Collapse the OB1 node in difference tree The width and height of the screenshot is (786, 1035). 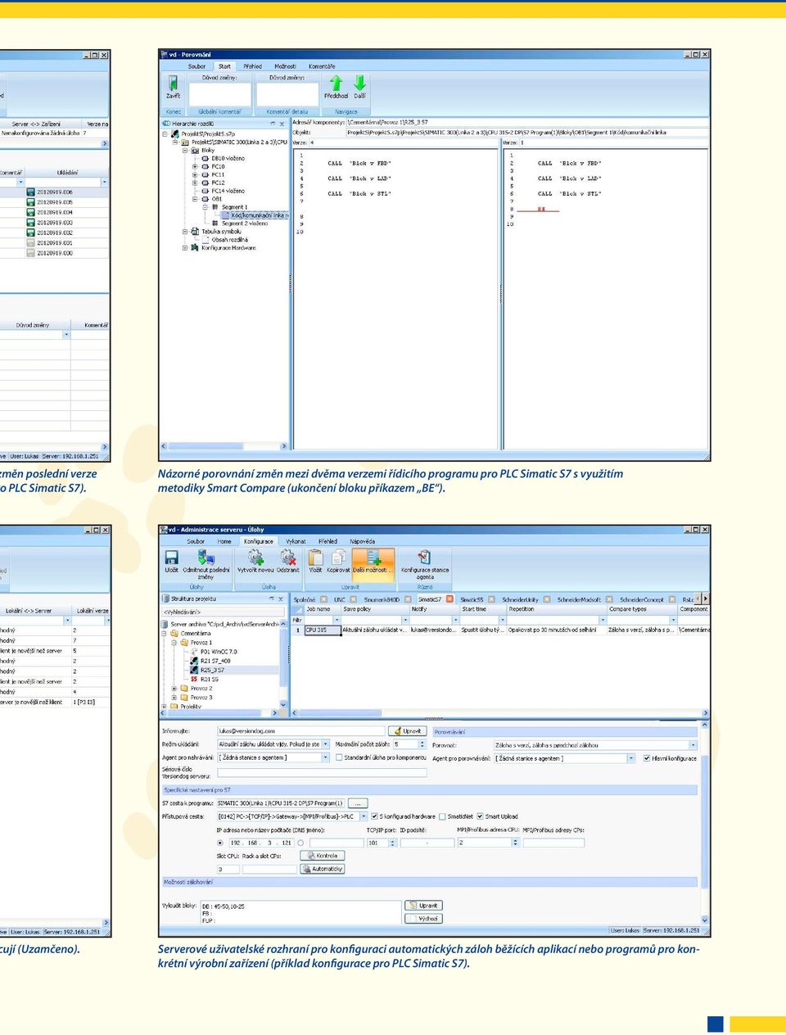tap(195, 199)
